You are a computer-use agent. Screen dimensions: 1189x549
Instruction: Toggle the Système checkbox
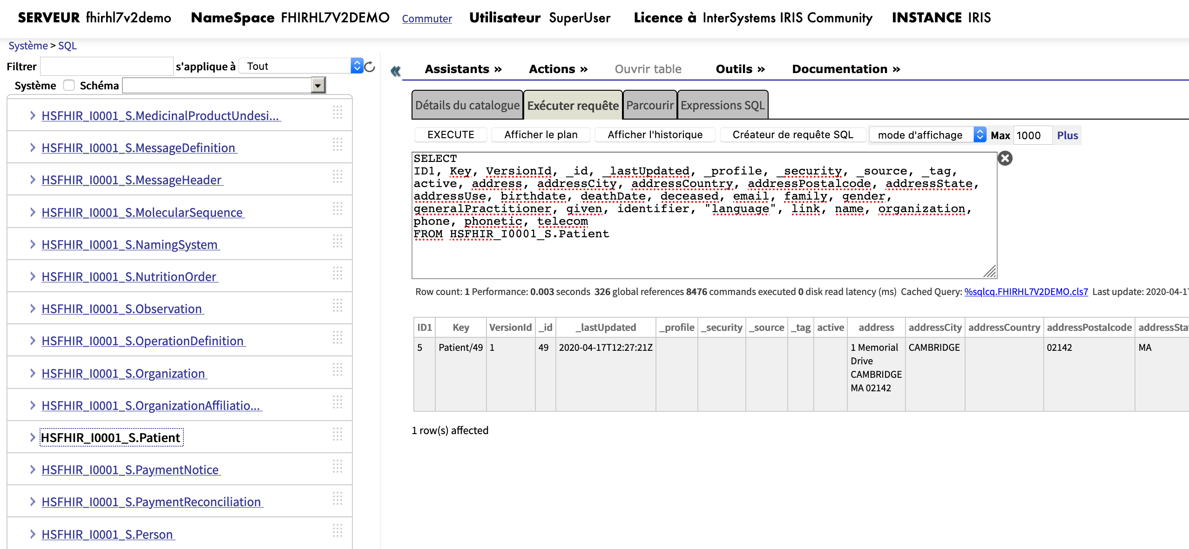click(x=69, y=85)
